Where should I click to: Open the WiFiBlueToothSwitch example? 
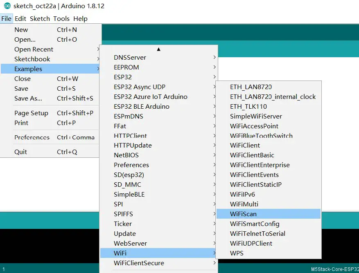coord(269,136)
